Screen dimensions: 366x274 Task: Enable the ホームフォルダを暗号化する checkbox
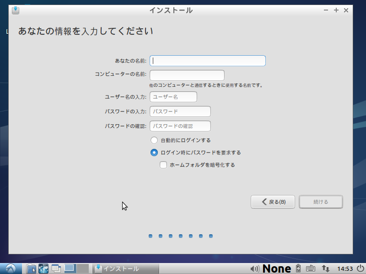[x=163, y=165]
